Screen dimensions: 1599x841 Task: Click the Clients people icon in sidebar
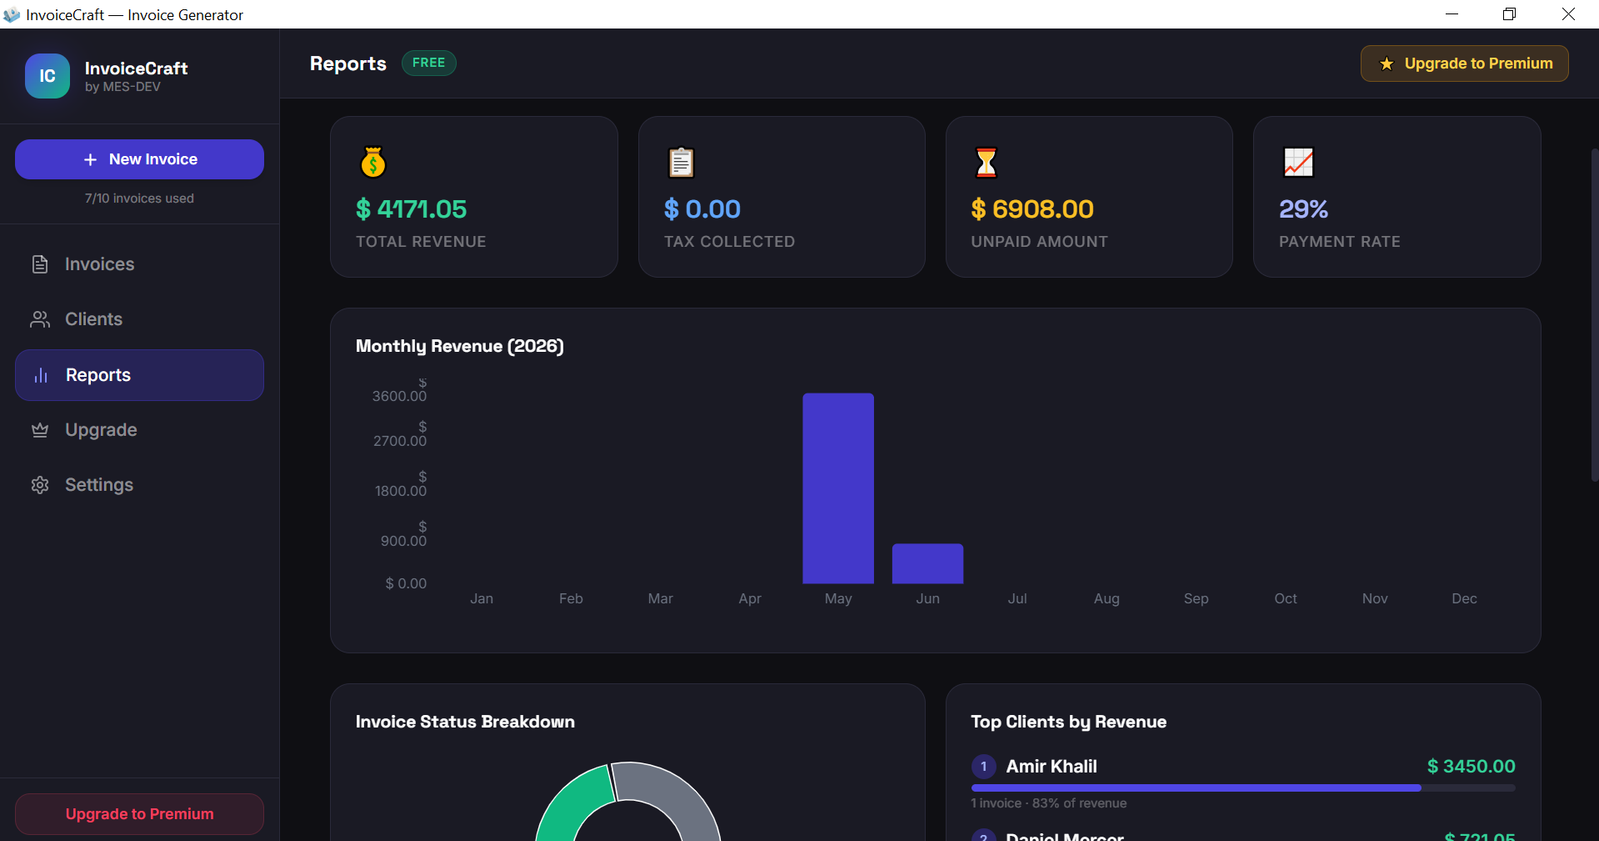[40, 319]
